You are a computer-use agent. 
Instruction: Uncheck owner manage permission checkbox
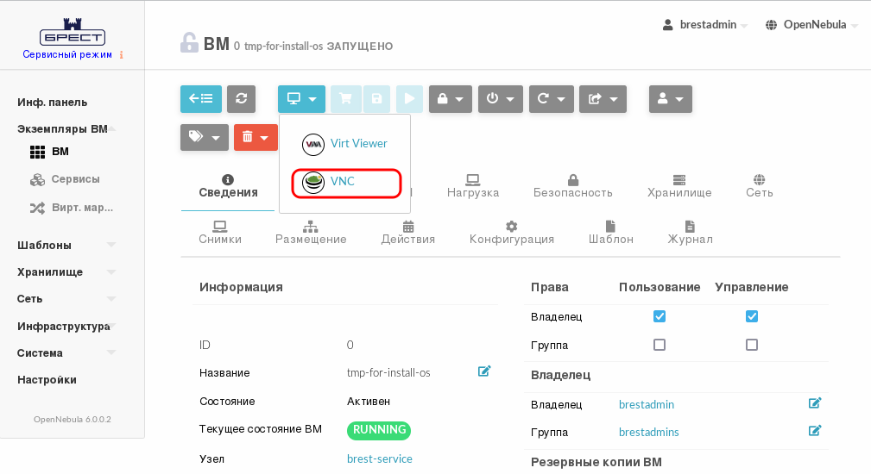(752, 316)
